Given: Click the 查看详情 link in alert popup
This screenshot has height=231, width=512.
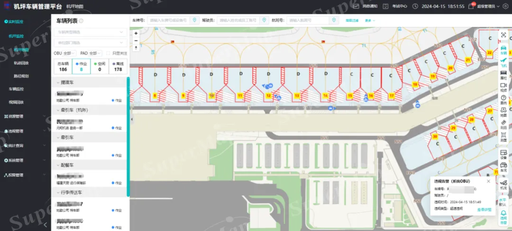Looking at the screenshot, I should pyautogui.click(x=484, y=209).
